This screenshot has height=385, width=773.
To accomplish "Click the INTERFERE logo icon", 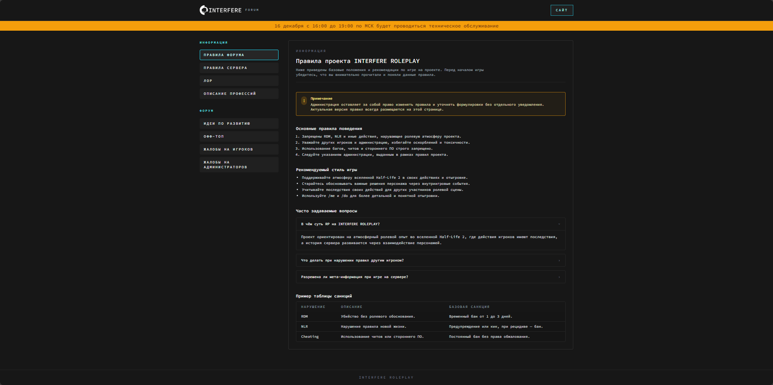I will [203, 10].
